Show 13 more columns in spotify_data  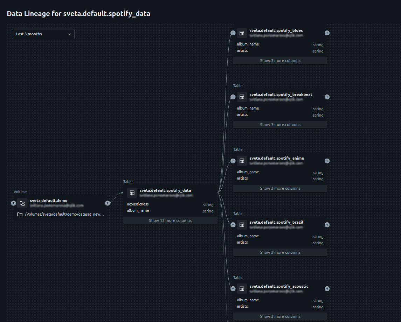click(x=170, y=220)
